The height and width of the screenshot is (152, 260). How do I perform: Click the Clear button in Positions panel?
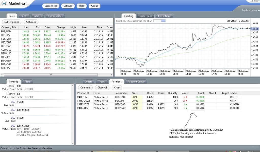coord(117,87)
